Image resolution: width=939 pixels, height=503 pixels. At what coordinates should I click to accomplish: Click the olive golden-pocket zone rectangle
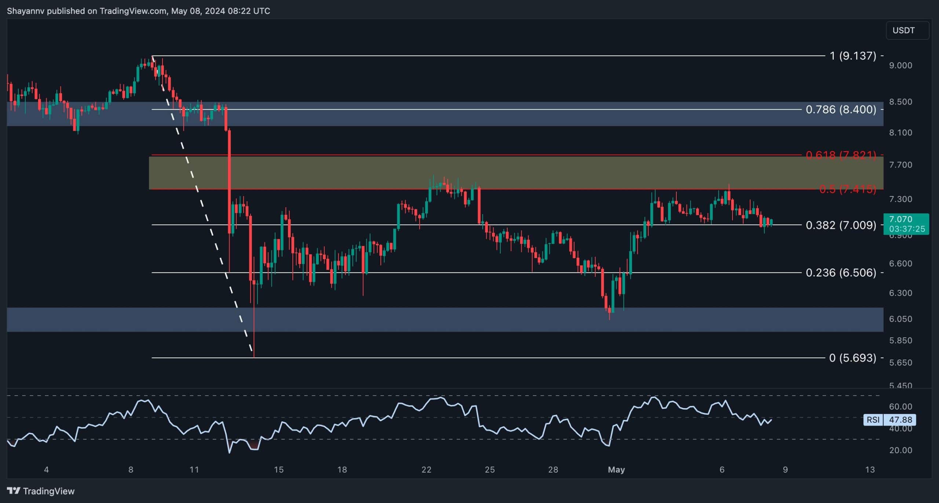coord(514,172)
